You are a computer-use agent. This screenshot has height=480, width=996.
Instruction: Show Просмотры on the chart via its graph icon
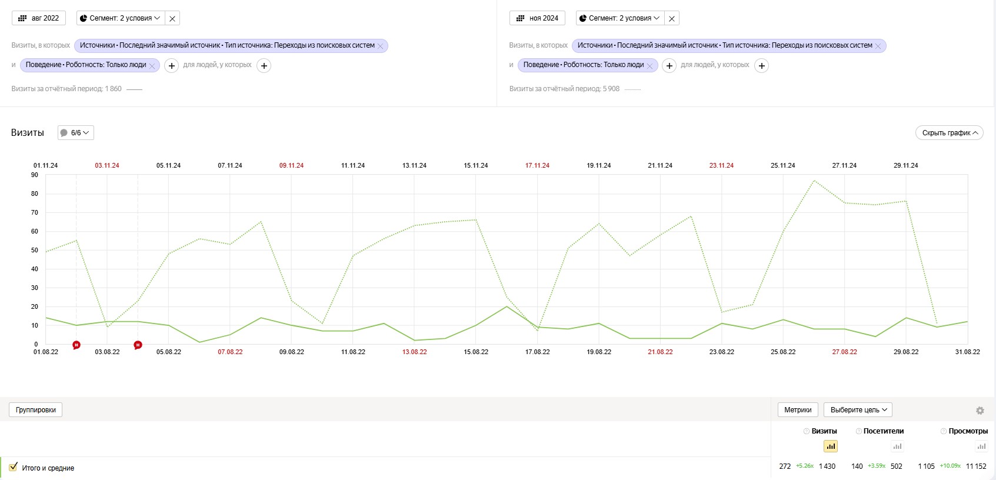(x=981, y=446)
